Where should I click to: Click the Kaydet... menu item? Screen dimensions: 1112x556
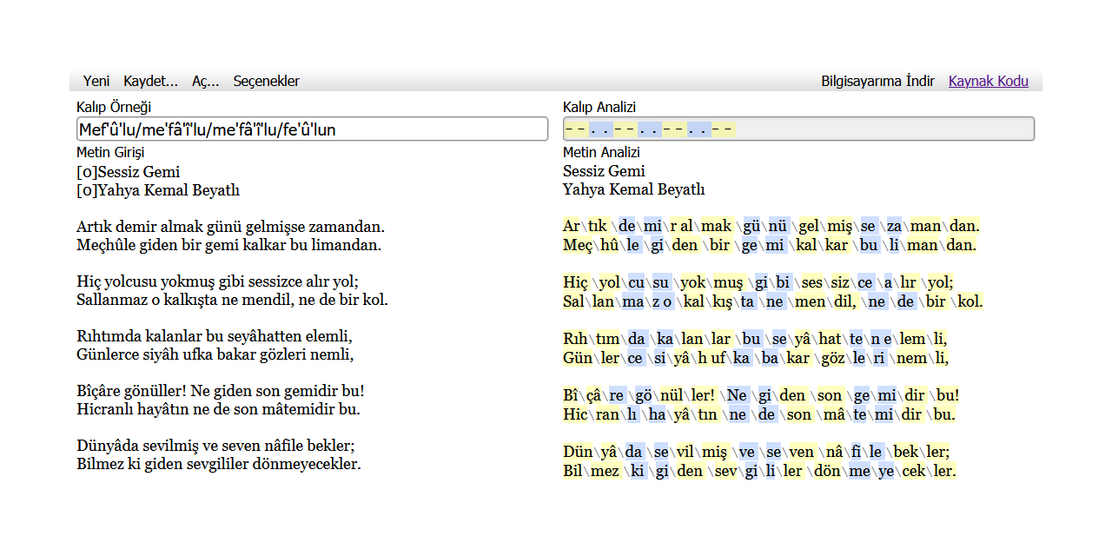point(150,82)
